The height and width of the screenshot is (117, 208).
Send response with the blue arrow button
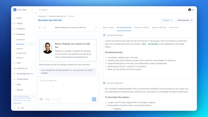[94, 99]
